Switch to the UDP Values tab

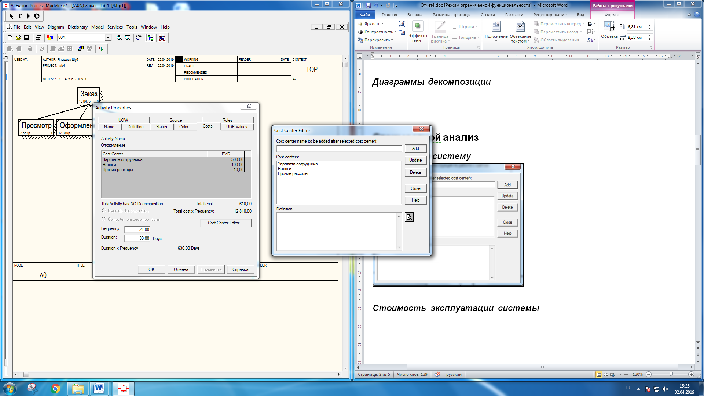click(236, 127)
